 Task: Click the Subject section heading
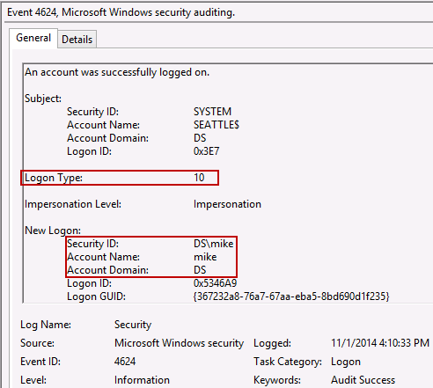click(43, 99)
